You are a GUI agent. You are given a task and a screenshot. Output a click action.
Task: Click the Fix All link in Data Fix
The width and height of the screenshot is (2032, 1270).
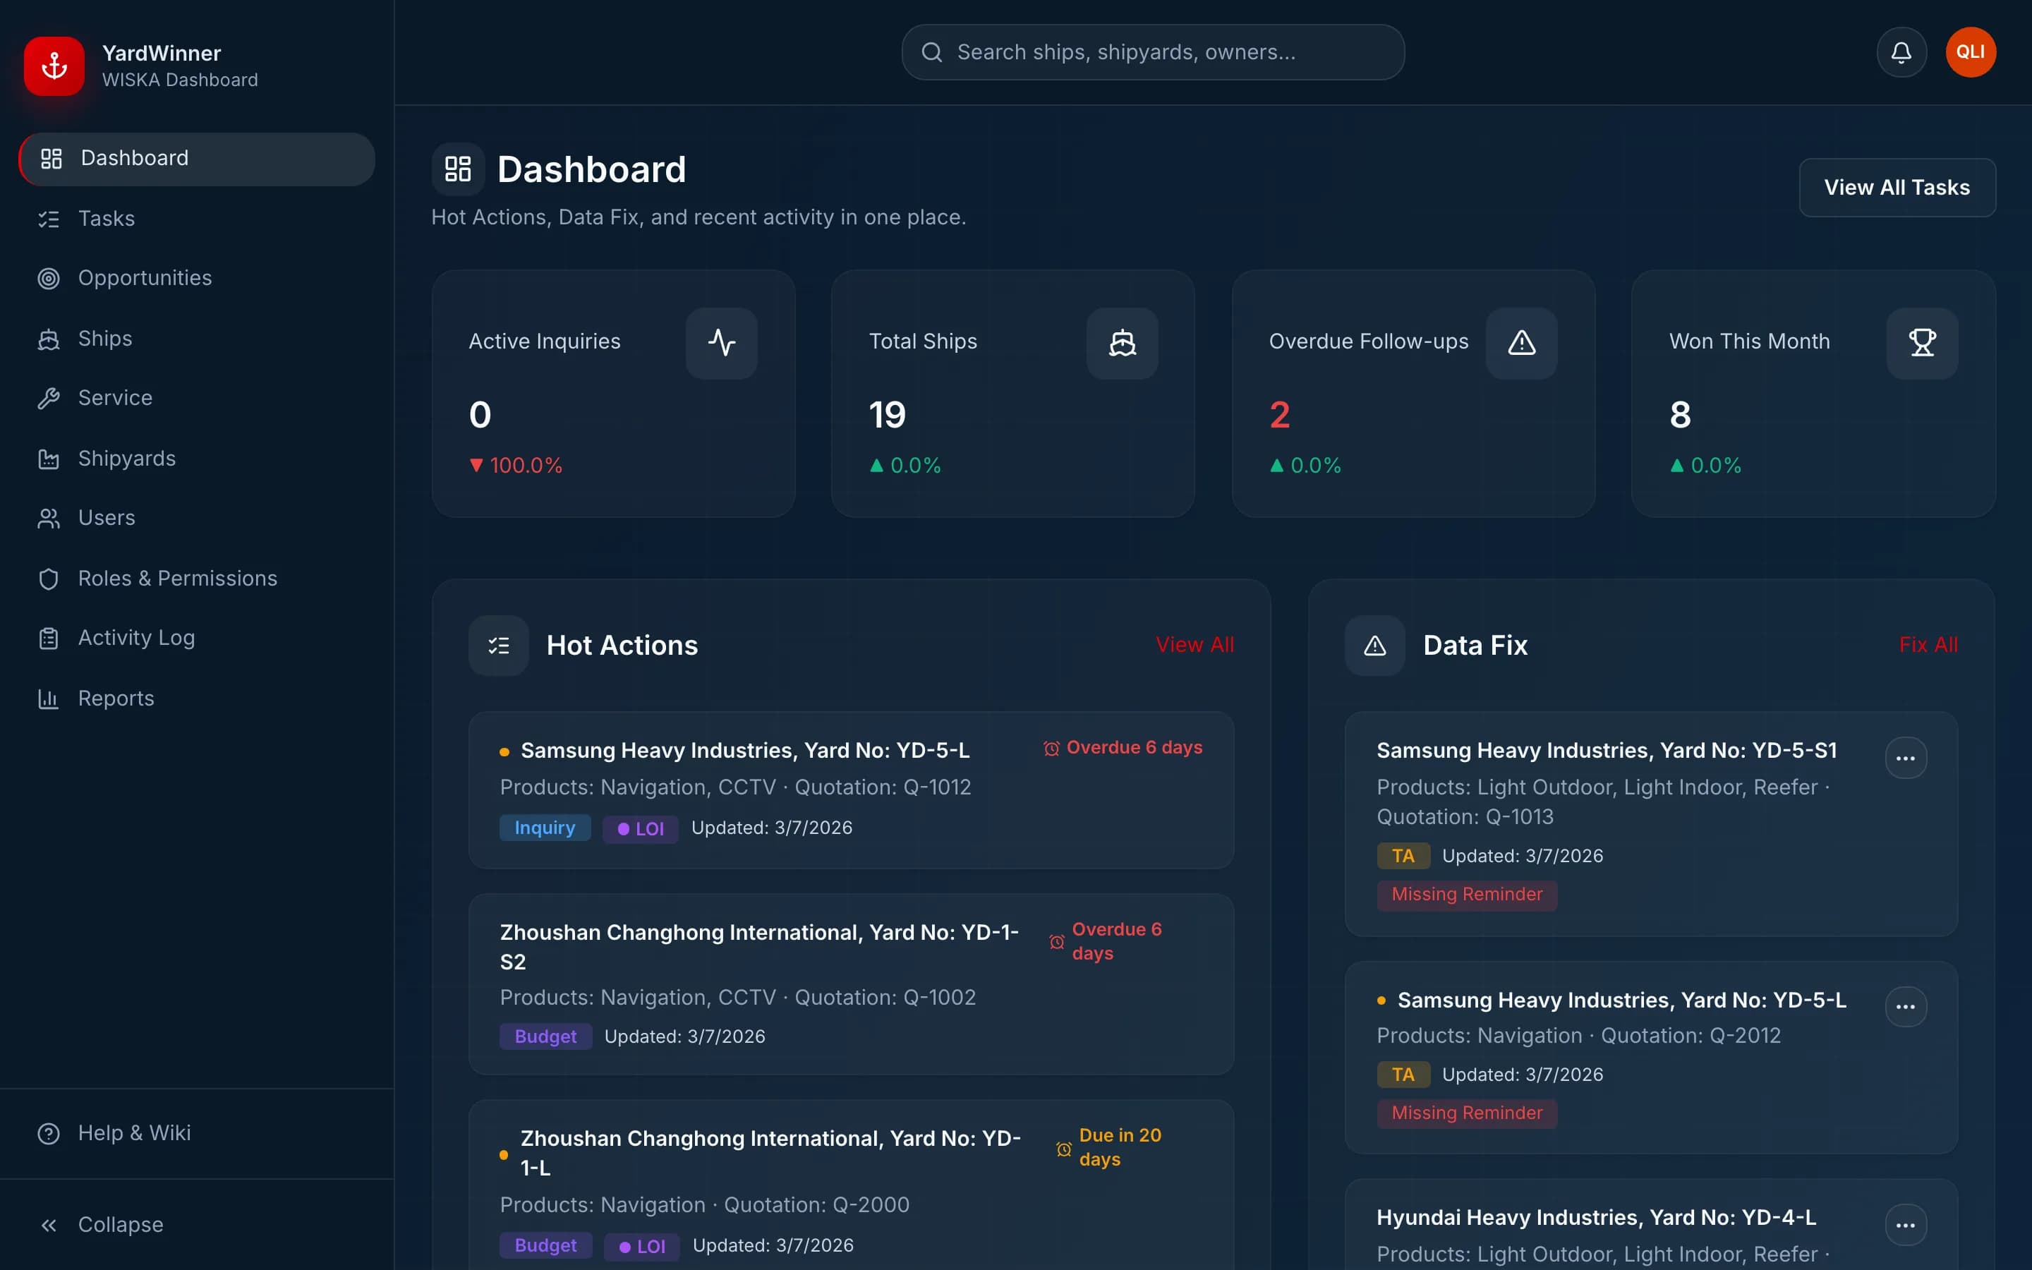[1928, 644]
